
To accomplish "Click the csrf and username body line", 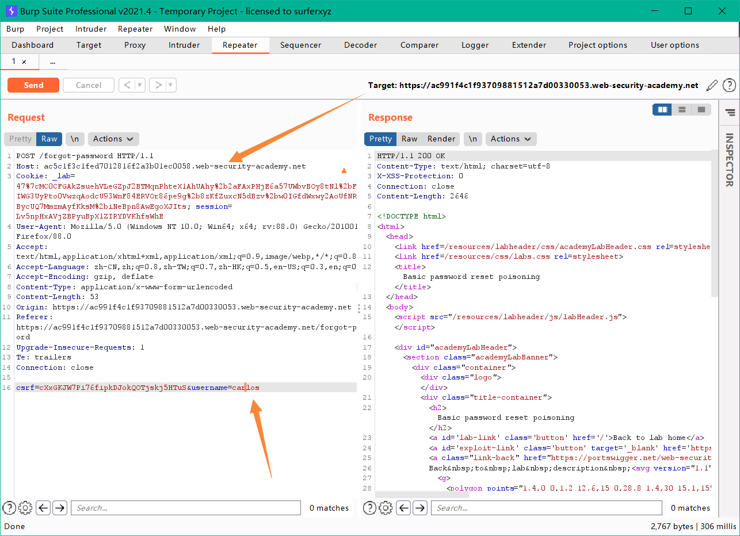I will pyautogui.click(x=138, y=388).
